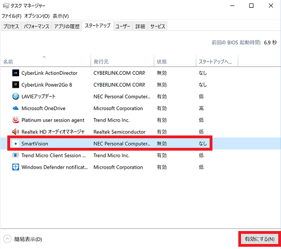Switch to the サービス tab
281x249 pixels.
click(158, 26)
